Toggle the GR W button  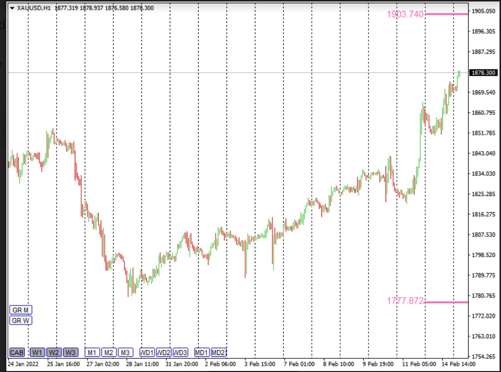(x=21, y=321)
